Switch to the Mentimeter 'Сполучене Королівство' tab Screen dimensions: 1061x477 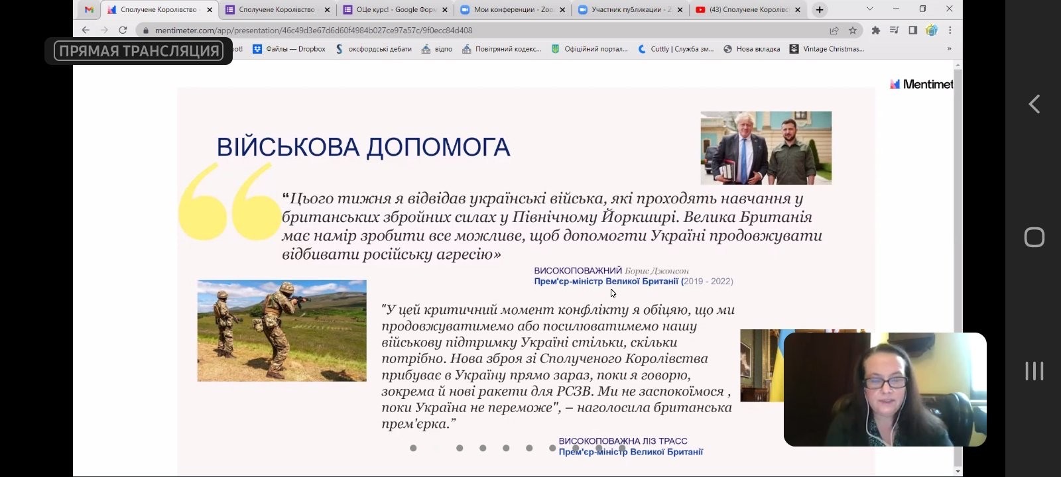tap(159, 10)
